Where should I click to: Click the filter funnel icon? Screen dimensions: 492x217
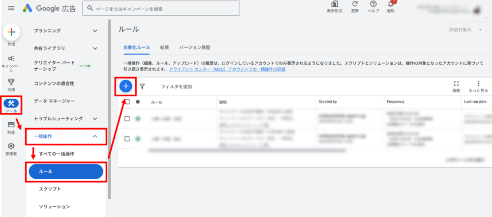coord(142,86)
